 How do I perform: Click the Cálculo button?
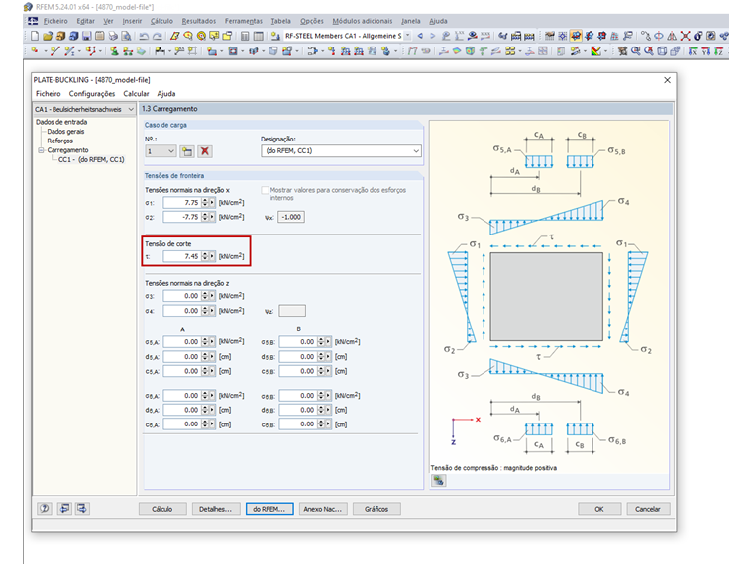(162, 509)
